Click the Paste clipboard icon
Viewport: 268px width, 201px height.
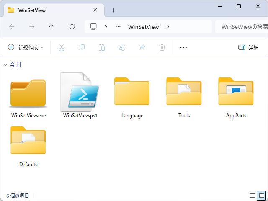102,47
